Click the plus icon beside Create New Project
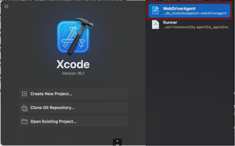This screenshot has width=235, height=146. click(x=25, y=94)
